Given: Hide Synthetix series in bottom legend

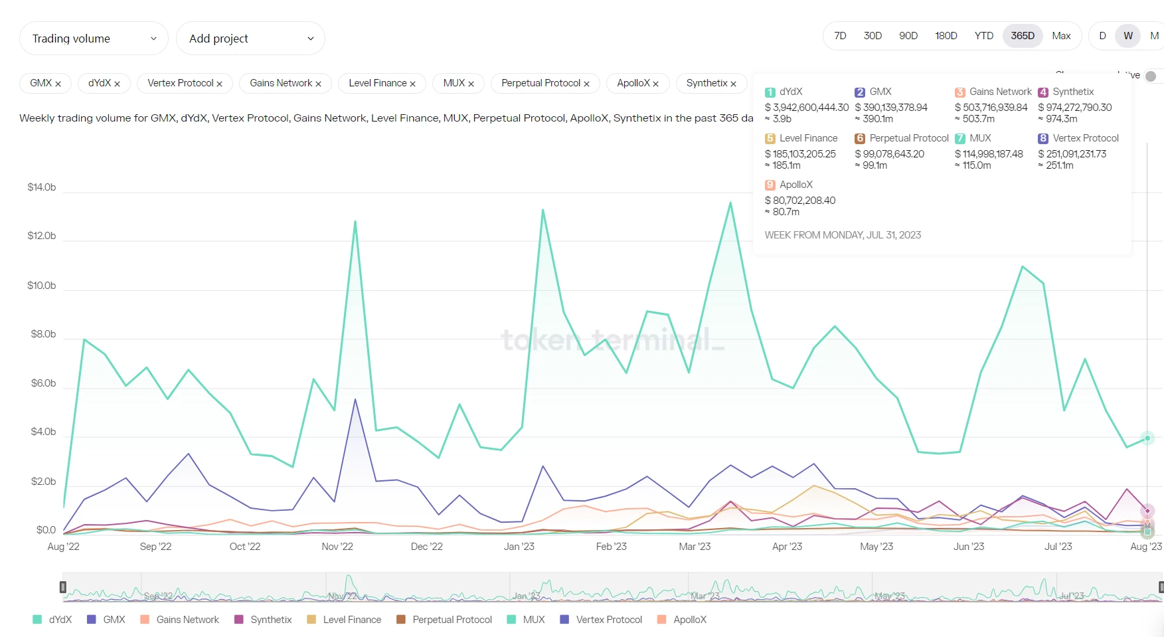Looking at the screenshot, I should (x=264, y=620).
